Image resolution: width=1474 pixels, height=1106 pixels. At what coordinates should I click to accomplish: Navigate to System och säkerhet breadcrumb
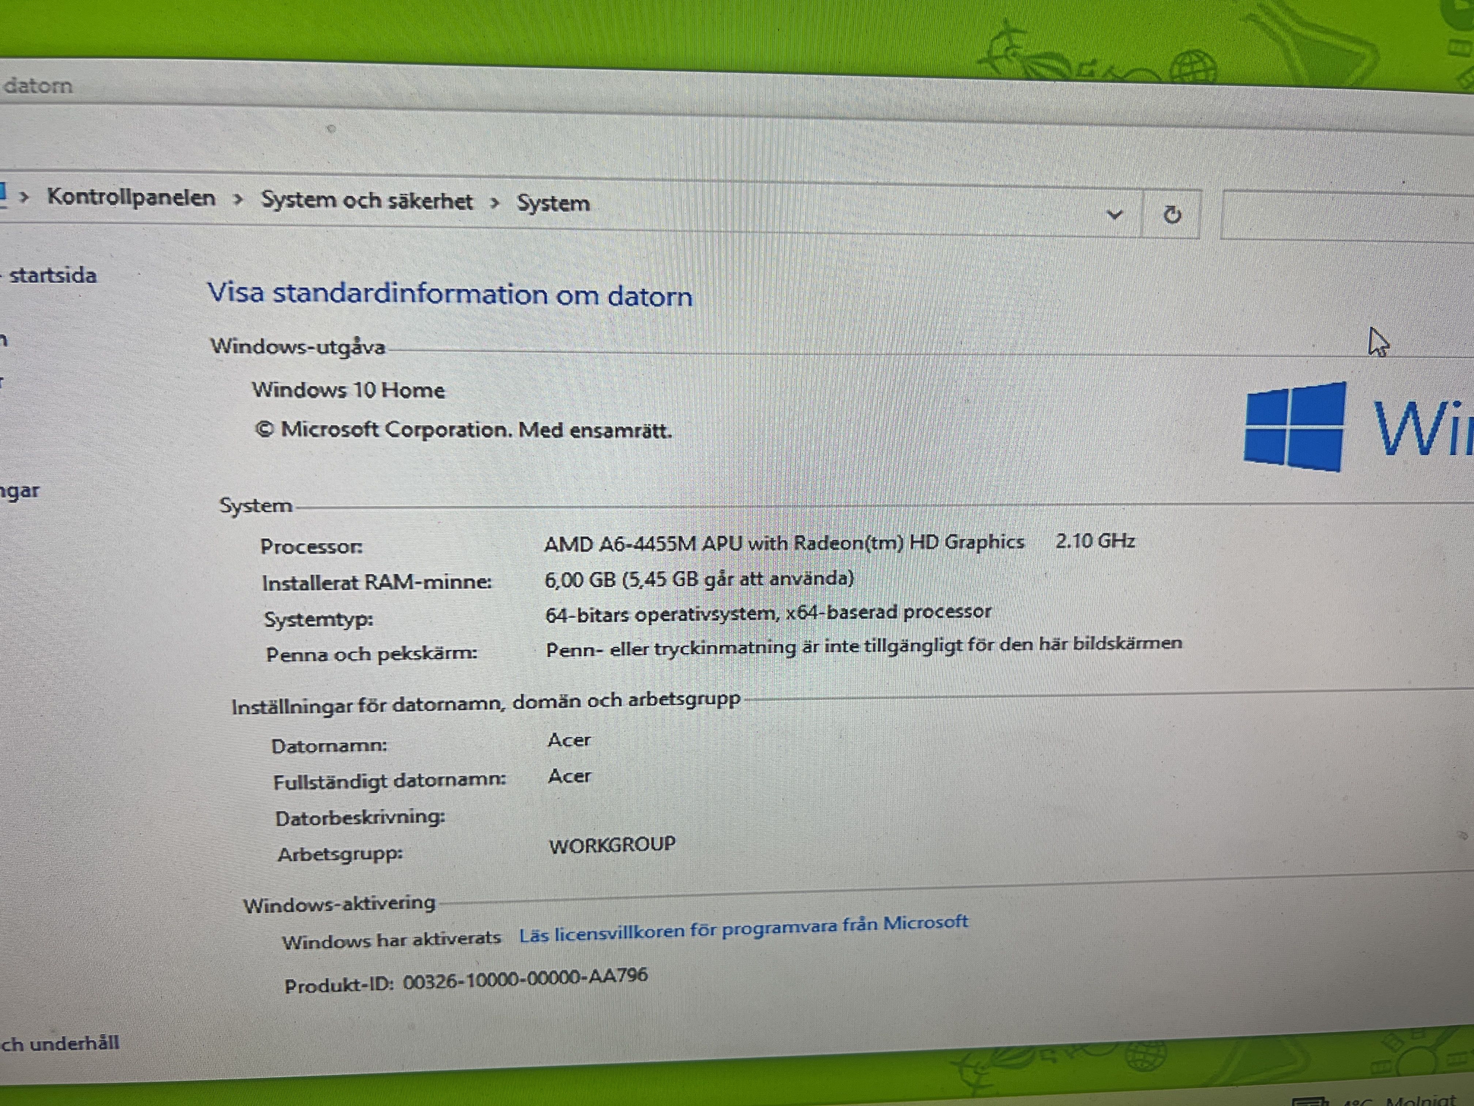pos(367,201)
